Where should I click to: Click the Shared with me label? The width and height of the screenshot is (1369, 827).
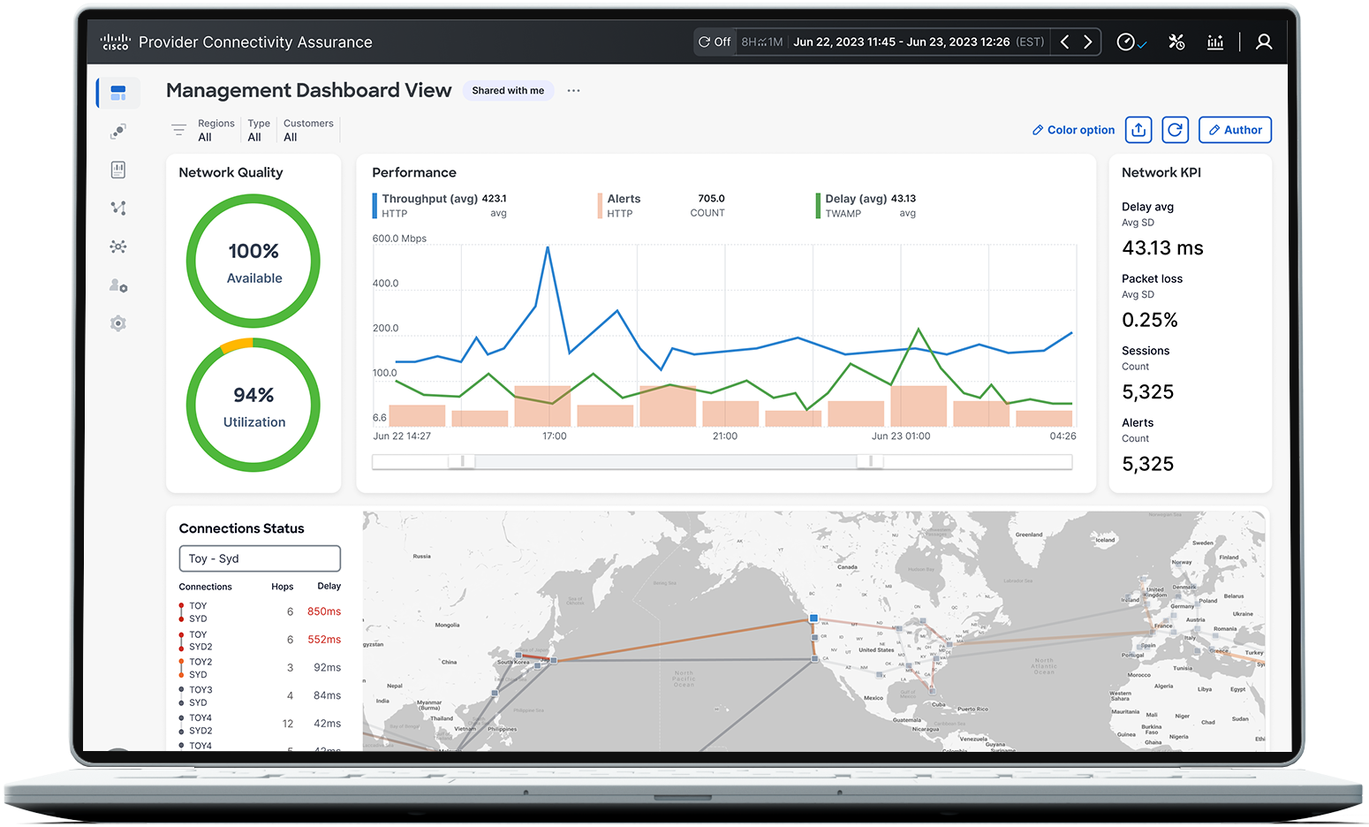(x=508, y=90)
